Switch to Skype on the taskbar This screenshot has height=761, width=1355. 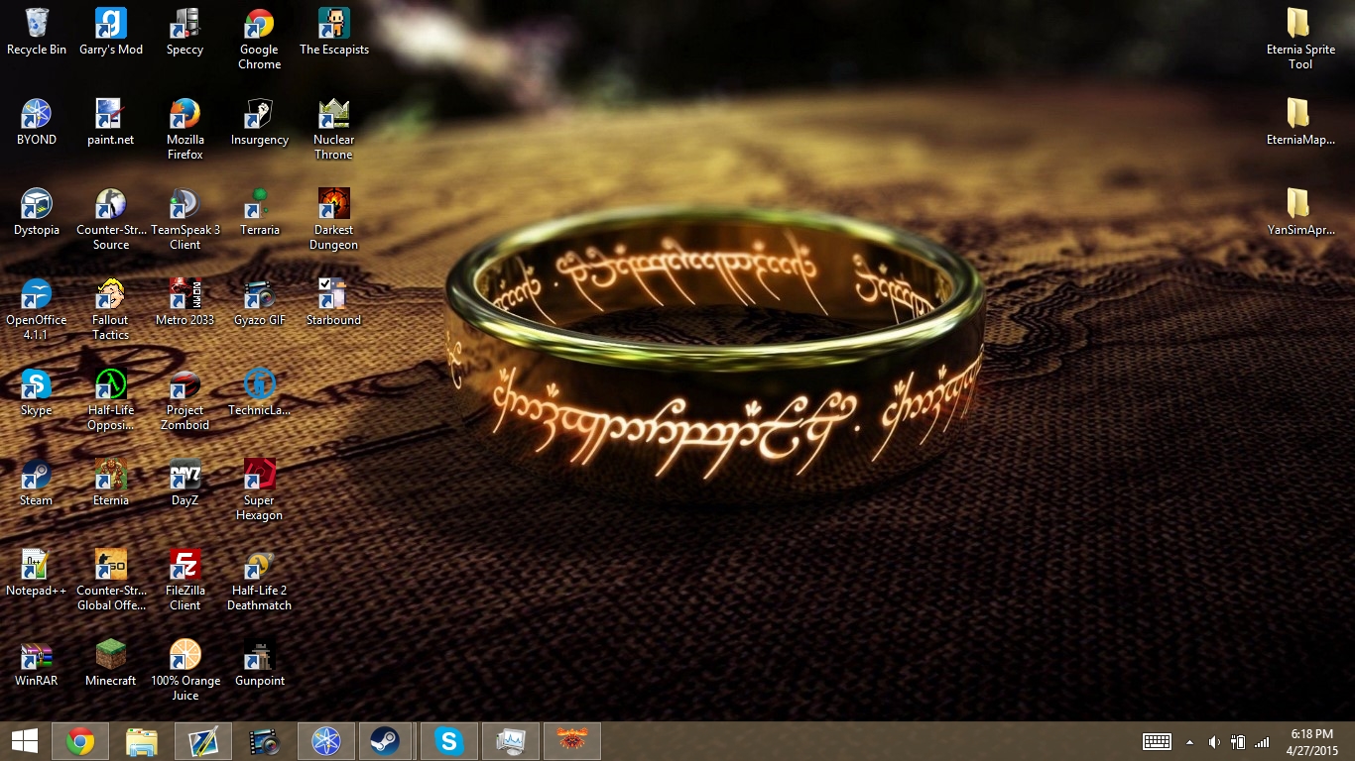[449, 741]
